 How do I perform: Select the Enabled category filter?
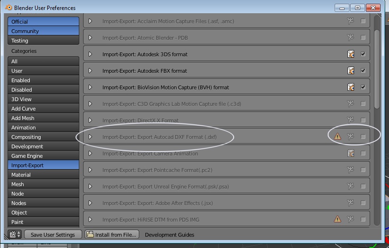pos(43,80)
